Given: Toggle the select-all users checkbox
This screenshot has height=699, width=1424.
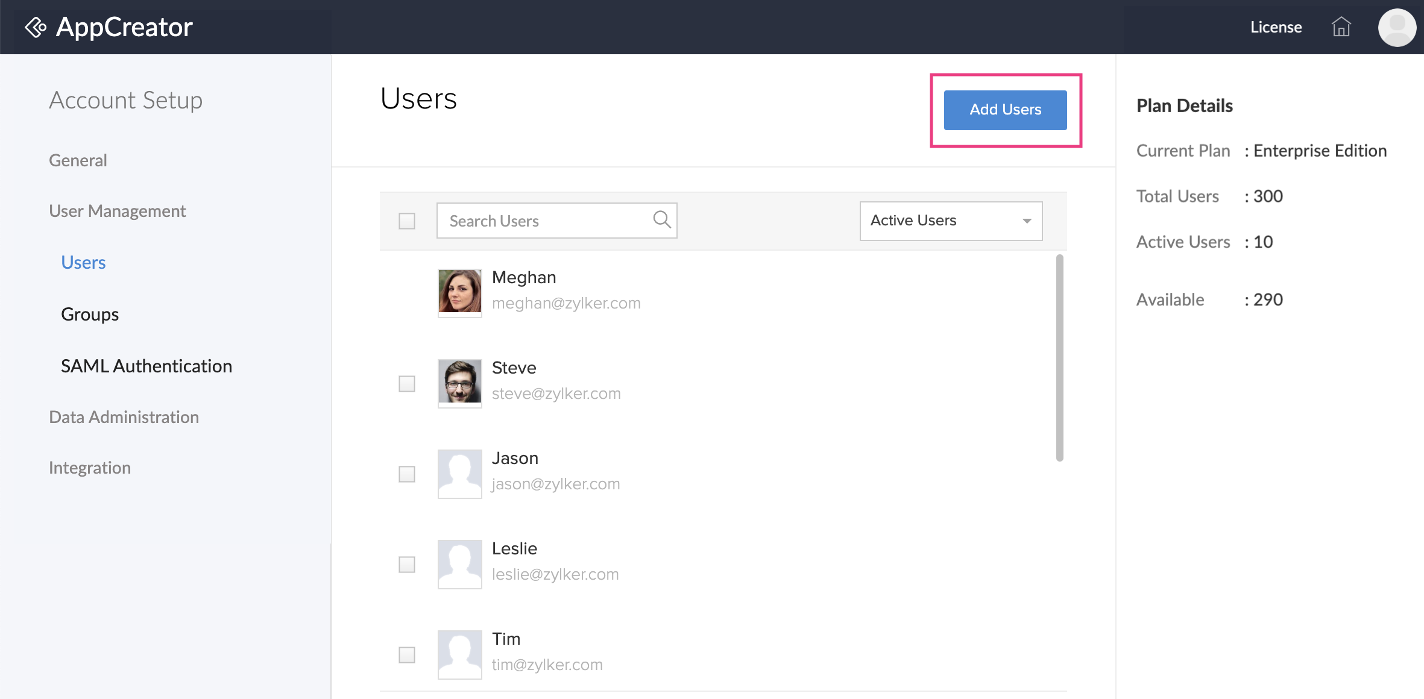Looking at the screenshot, I should coord(407,221).
